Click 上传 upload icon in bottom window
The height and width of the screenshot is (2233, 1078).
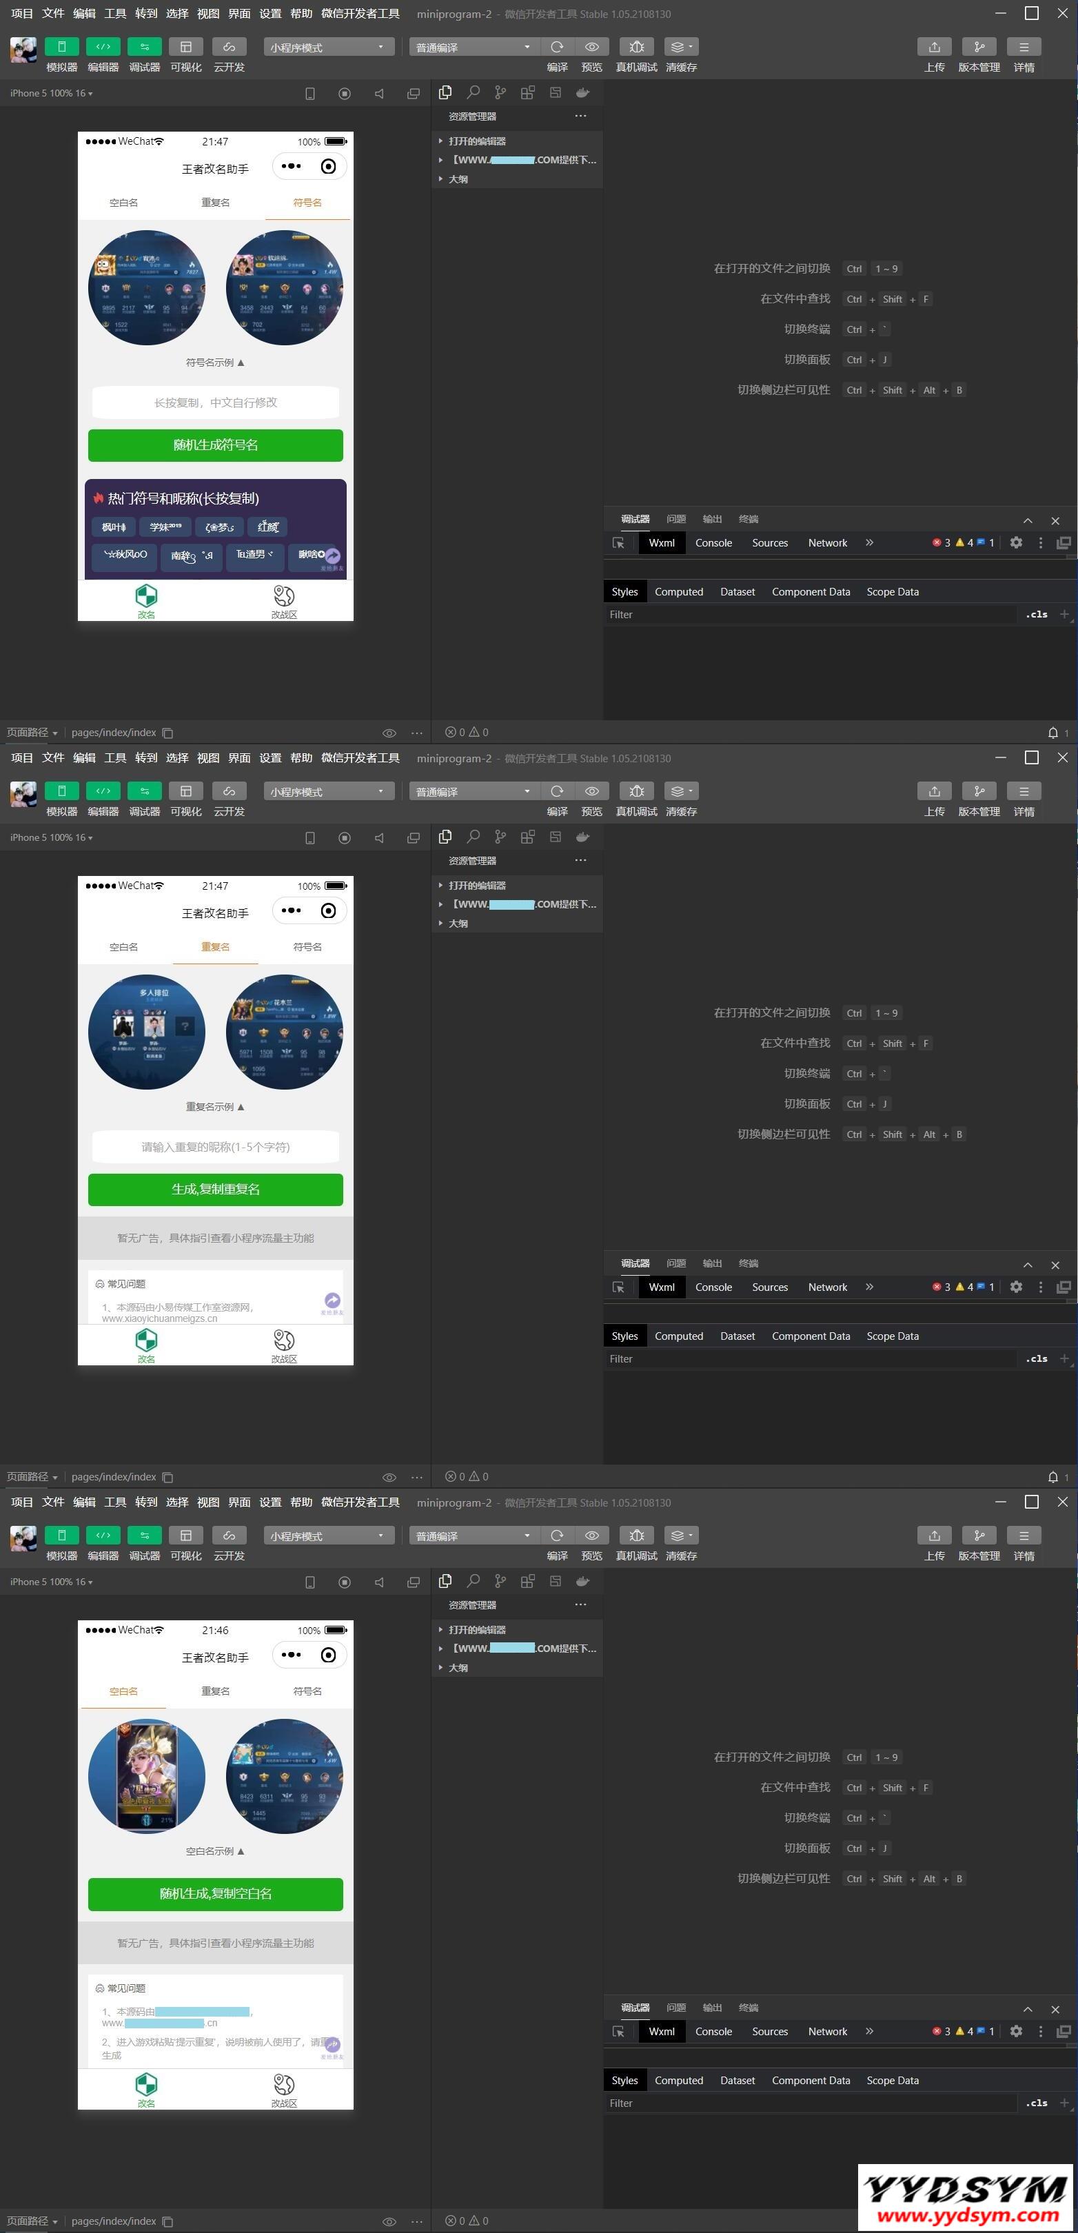934,1536
